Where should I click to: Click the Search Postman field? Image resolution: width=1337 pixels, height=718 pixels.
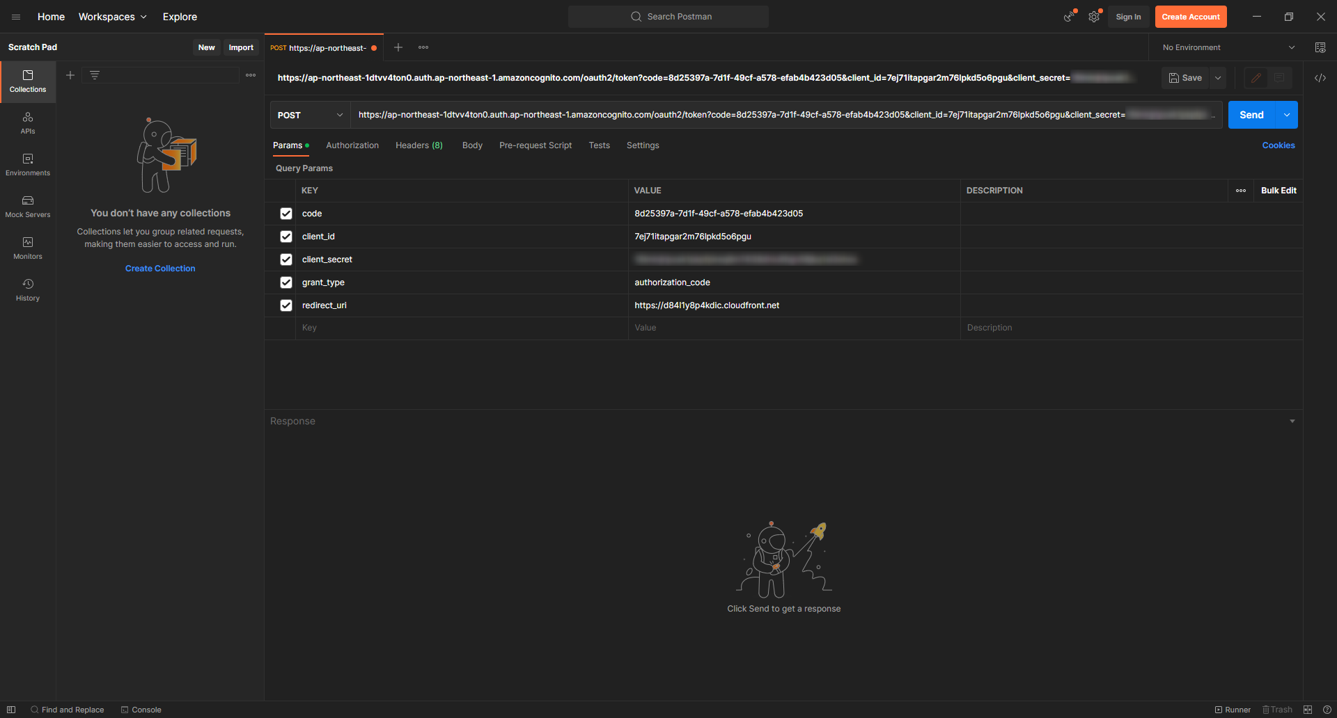point(668,17)
